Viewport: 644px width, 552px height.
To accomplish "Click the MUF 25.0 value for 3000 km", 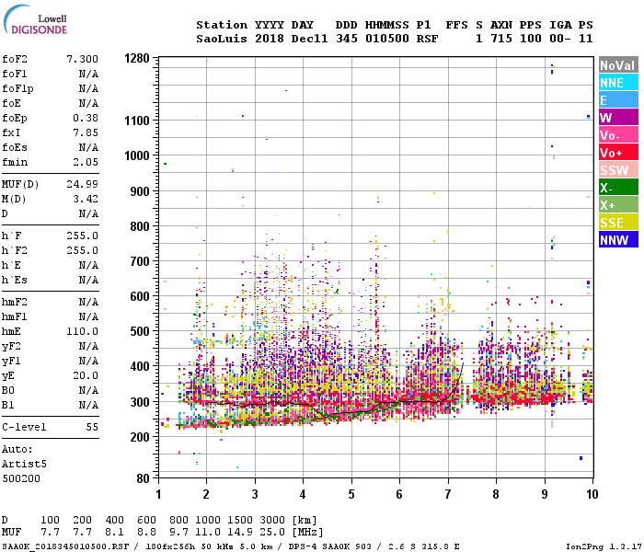I will point(272,533).
